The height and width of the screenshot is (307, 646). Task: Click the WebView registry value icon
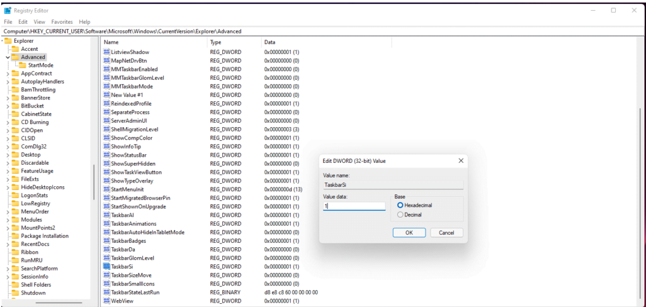[106, 301]
